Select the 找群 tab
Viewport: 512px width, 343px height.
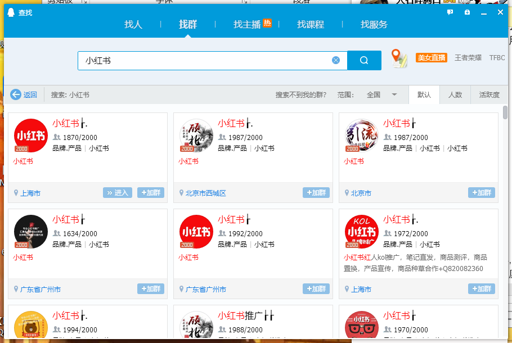(188, 25)
